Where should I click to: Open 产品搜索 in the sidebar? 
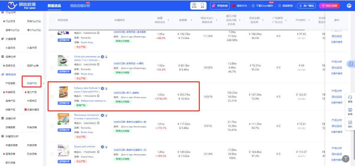pyautogui.click(x=11, y=83)
